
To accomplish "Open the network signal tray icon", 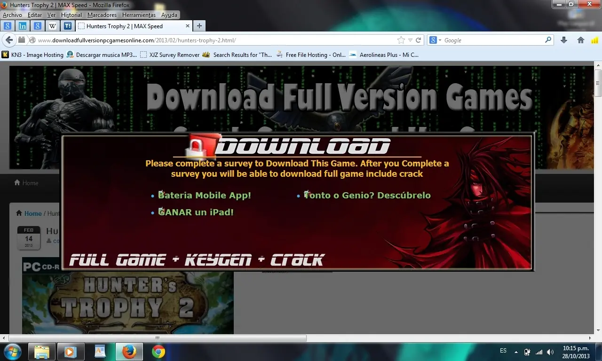I will (x=539, y=352).
